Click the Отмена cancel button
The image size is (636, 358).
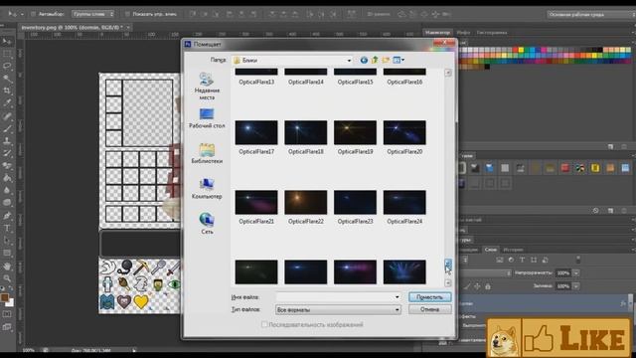point(429,309)
